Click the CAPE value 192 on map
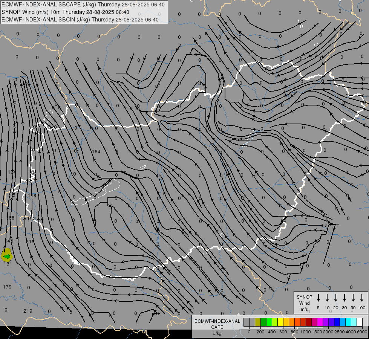369x339 pixels. coord(31,218)
